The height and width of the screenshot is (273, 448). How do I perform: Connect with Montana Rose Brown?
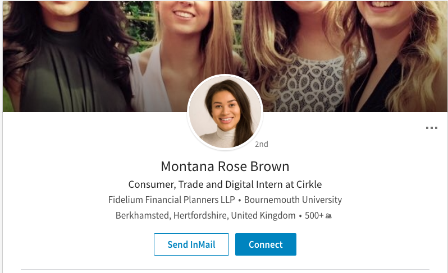pos(266,244)
